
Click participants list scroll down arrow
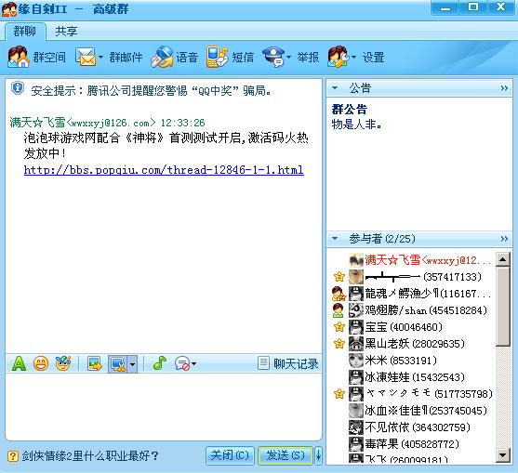[503, 455]
